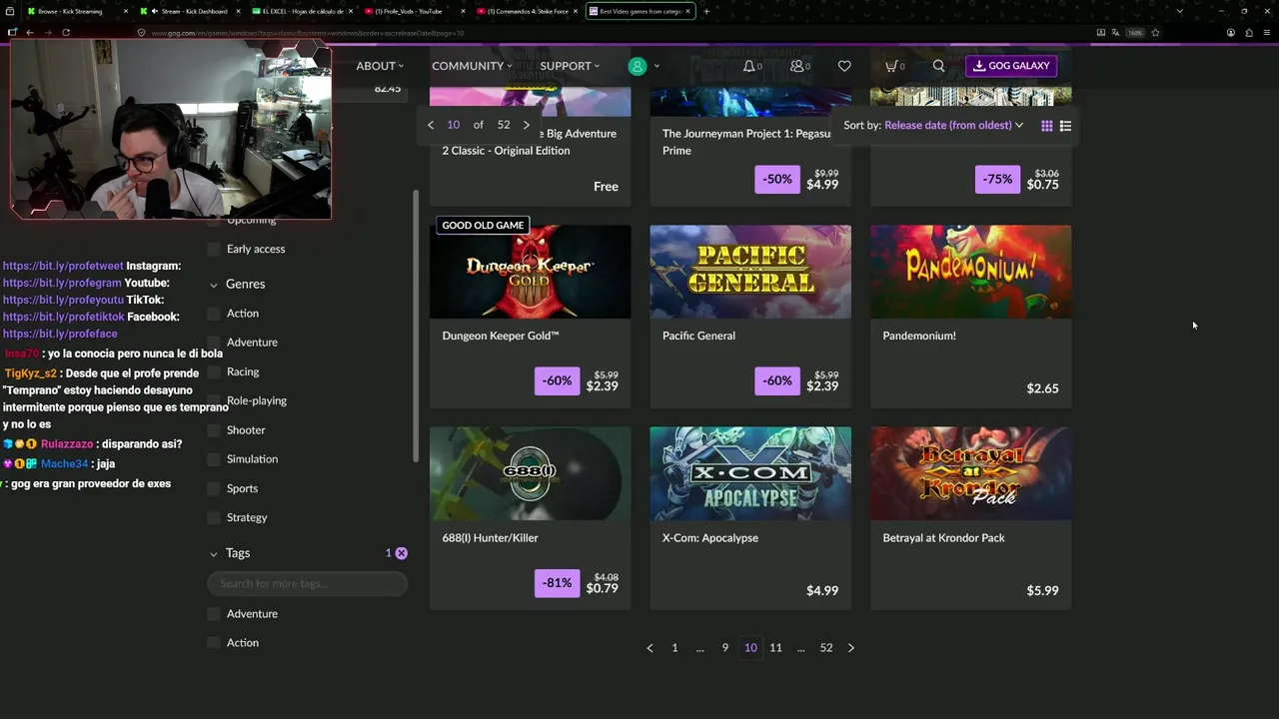
Task: Go to previous page in bottom pagination
Action: coord(649,648)
